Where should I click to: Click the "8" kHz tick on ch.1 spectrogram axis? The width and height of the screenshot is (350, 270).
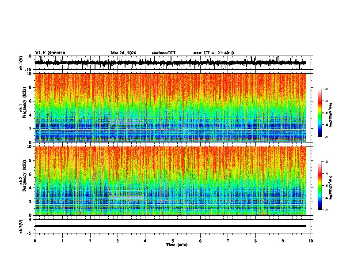click(x=31, y=87)
